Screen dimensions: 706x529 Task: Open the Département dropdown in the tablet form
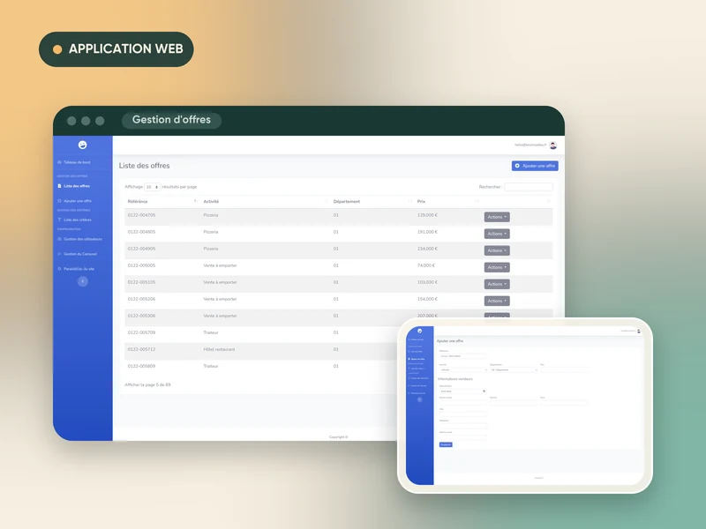click(514, 369)
